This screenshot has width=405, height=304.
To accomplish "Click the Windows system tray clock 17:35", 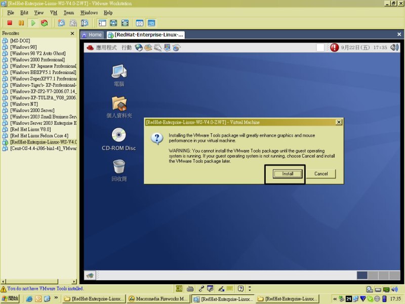I will (x=395, y=298).
